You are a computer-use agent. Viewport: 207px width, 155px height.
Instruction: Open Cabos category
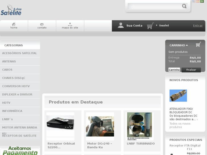(x=20, y=70)
